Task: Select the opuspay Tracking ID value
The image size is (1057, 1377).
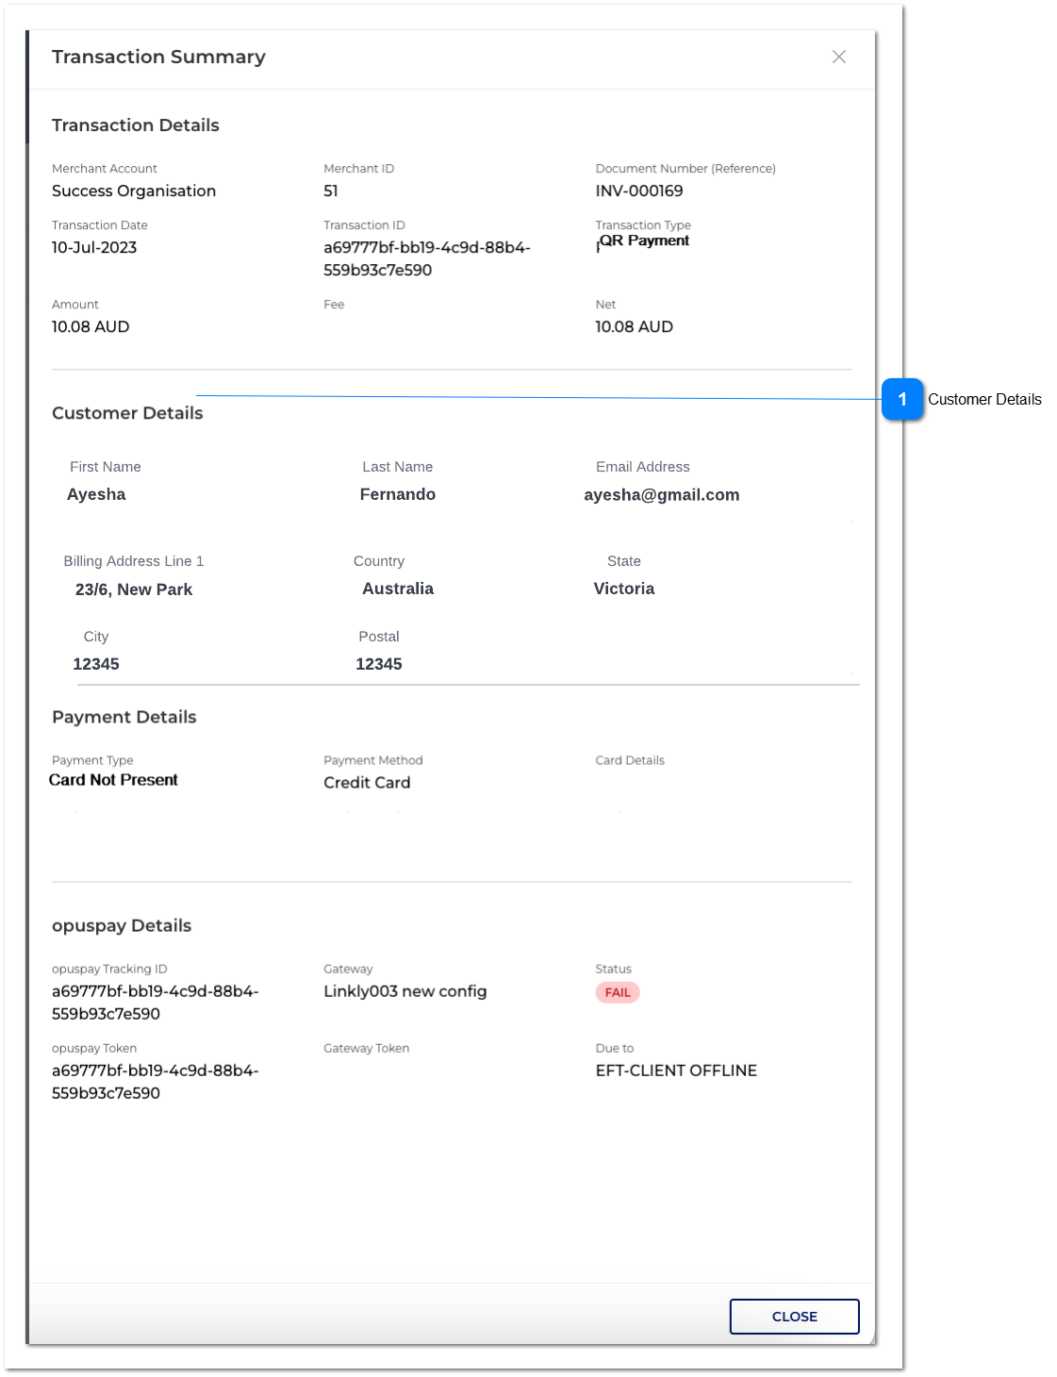Action: click(156, 1003)
